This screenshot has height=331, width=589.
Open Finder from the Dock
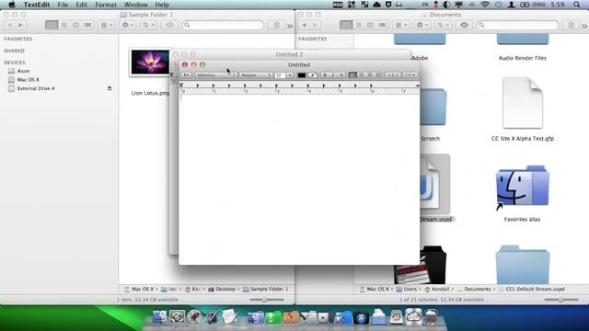[x=159, y=316]
